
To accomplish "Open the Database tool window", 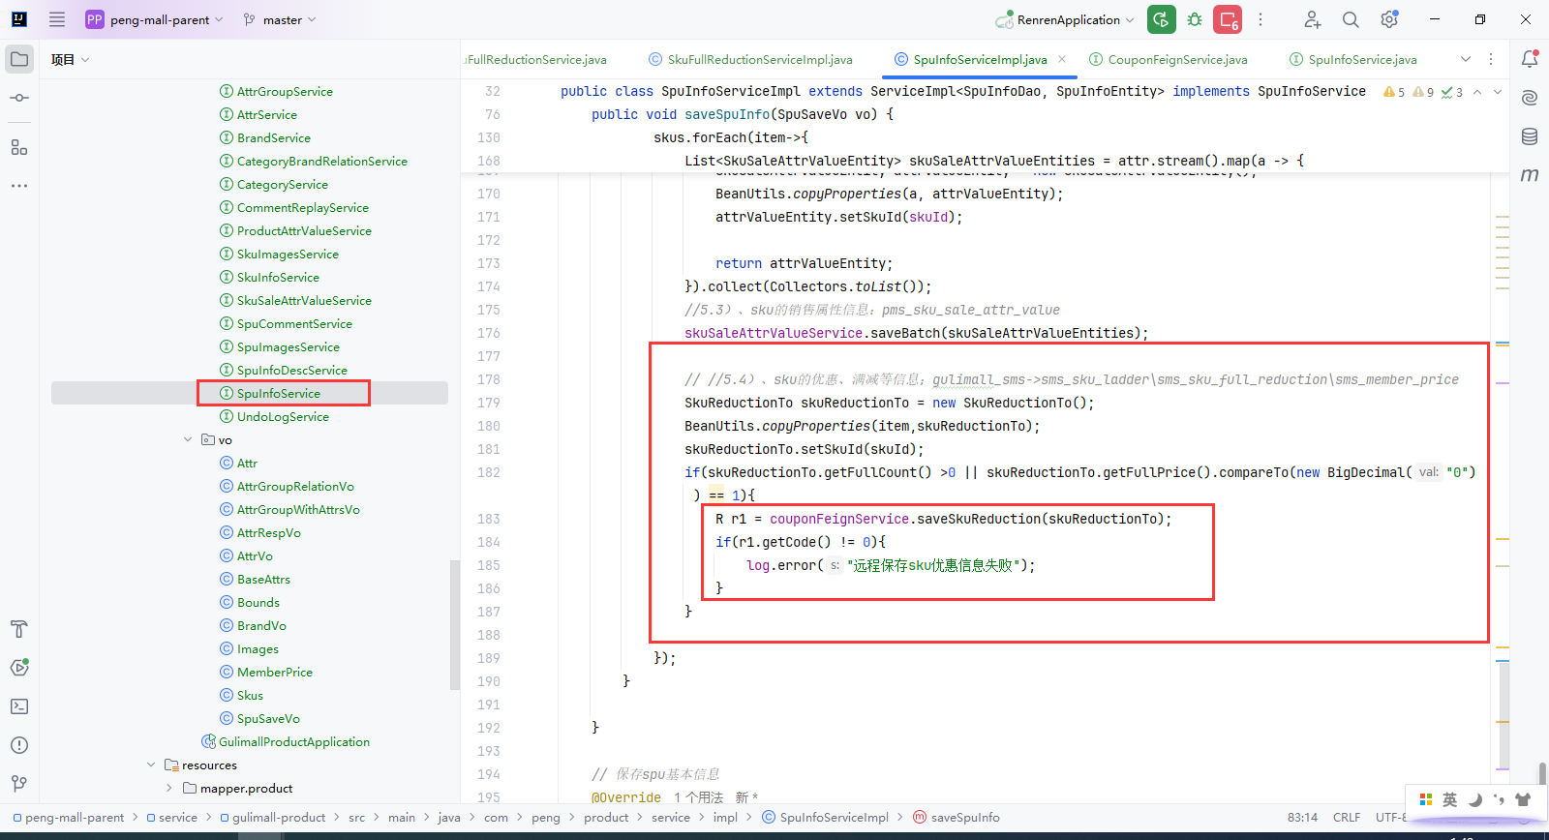I will [1530, 136].
